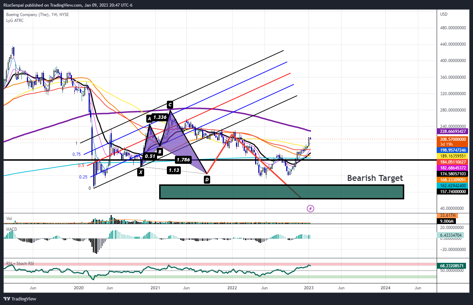The image size is (473, 305).
Task: Select the Vol indicator label
Action: pos(9,219)
